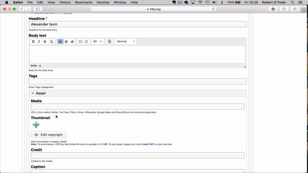Image resolution: width=308 pixels, height=173 pixels.
Task: Open the Bluetooth status menu
Action: (x=222, y=2)
